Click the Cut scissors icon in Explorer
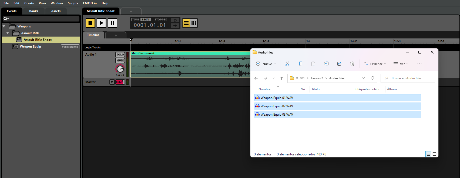 pos(287,64)
